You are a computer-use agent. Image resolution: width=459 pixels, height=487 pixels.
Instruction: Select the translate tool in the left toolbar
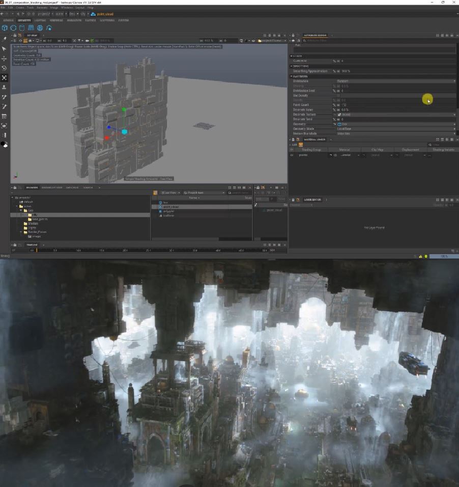pos(4,59)
